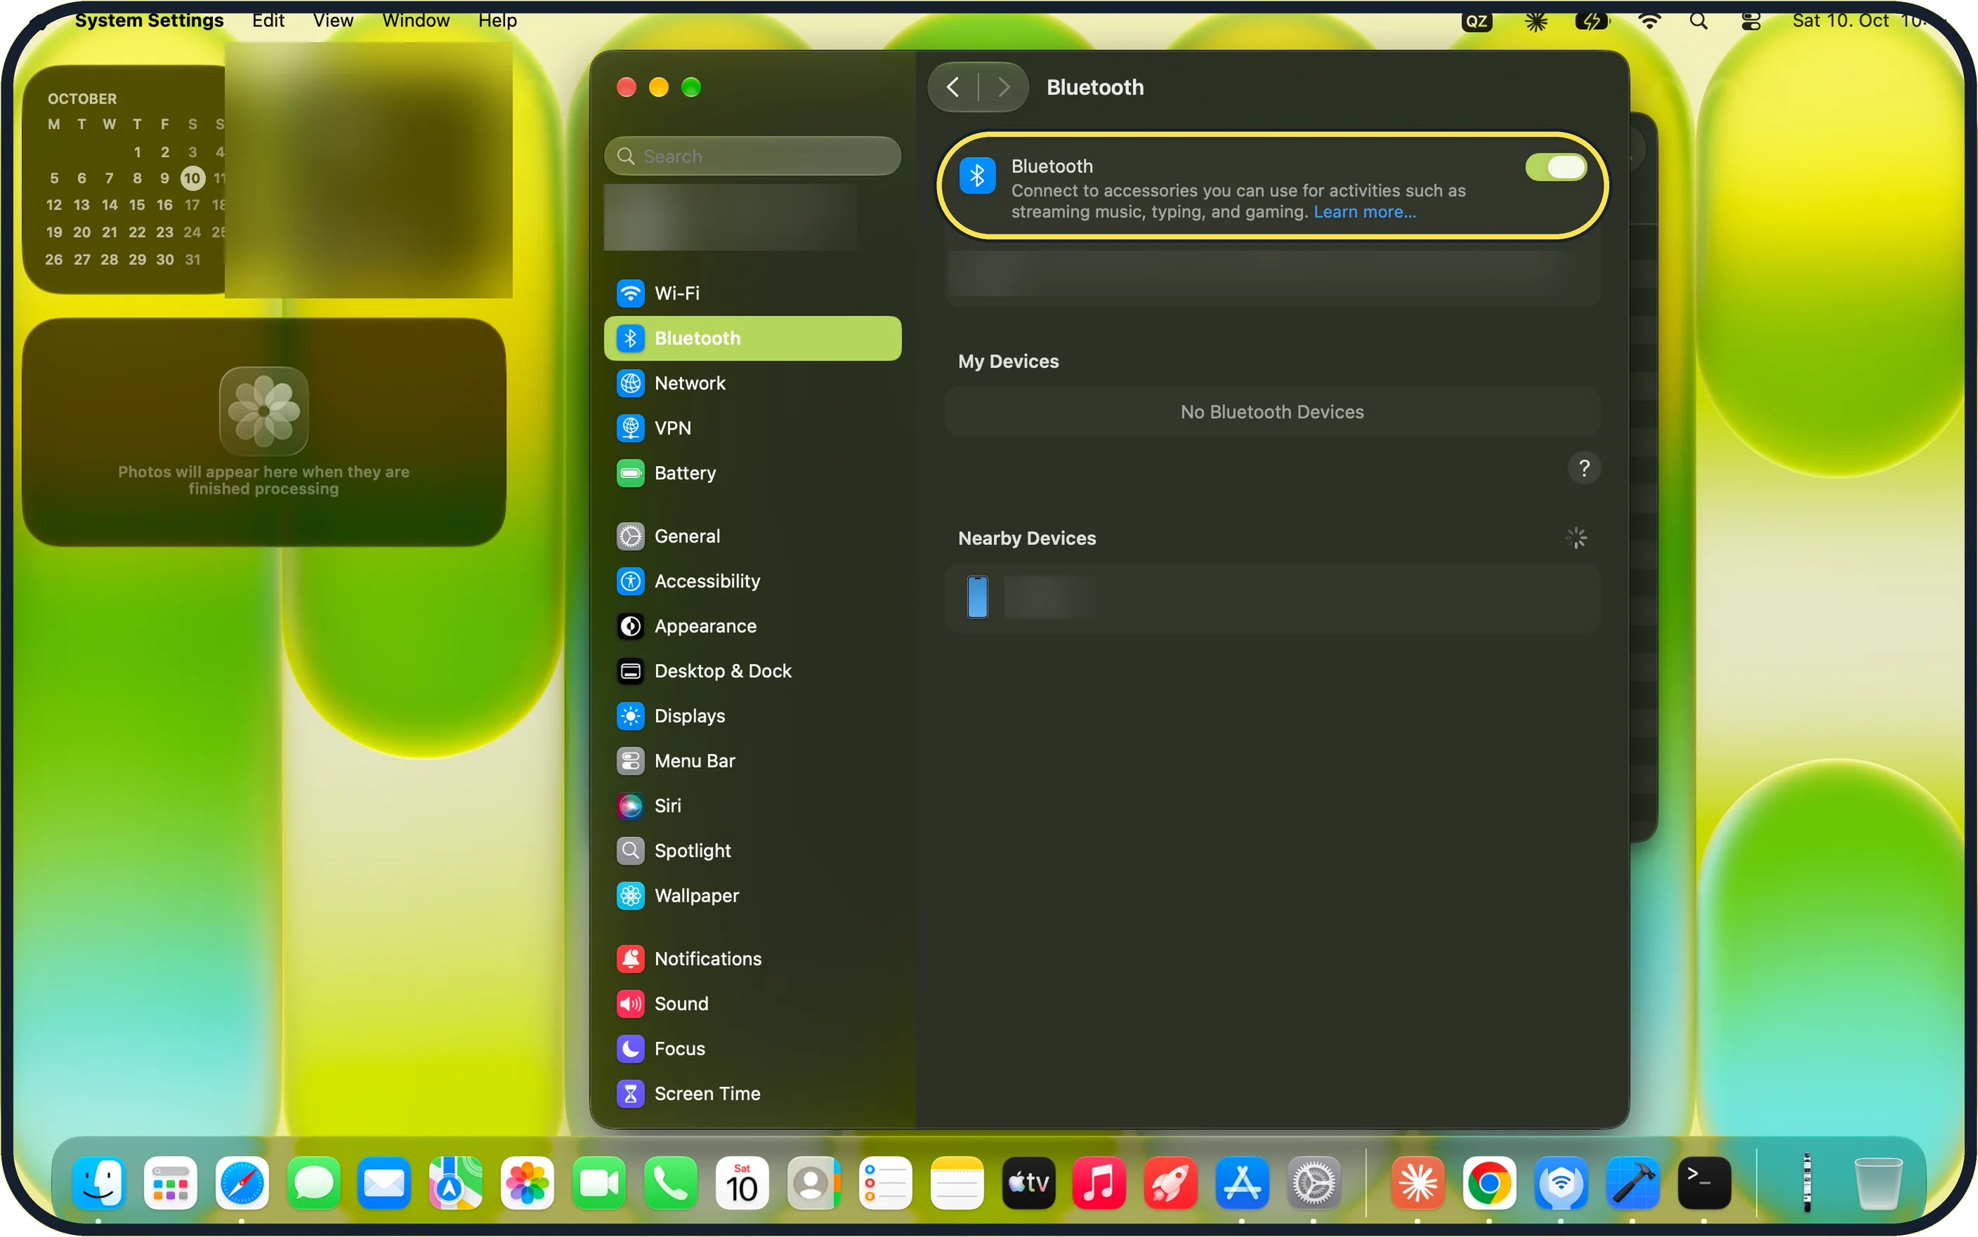The image size is (1978, 1237).
Task: Open the Learn more link
Action: pos(1364,212)
